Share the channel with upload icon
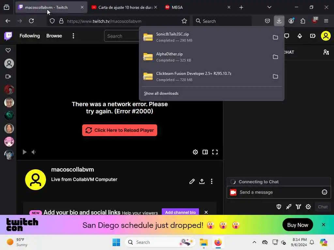Screen dimensions: 334x250 pos(202,181)
